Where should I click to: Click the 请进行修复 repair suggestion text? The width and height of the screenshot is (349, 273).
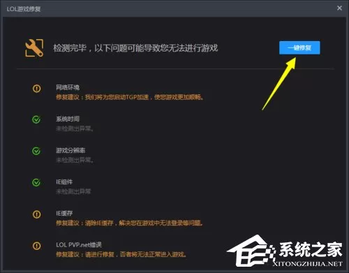tap(121, 254)
